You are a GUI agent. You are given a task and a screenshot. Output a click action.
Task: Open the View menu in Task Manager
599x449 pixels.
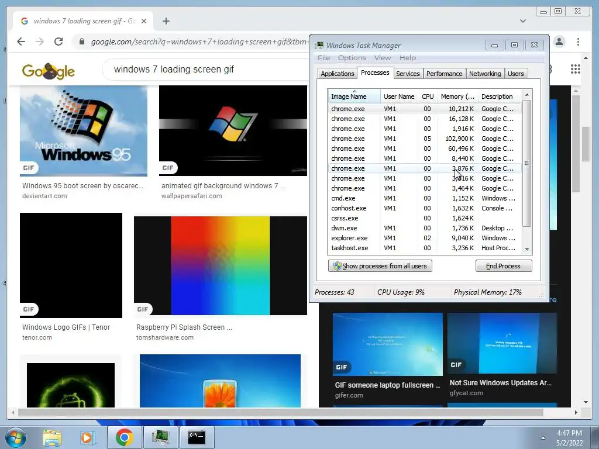383,58
